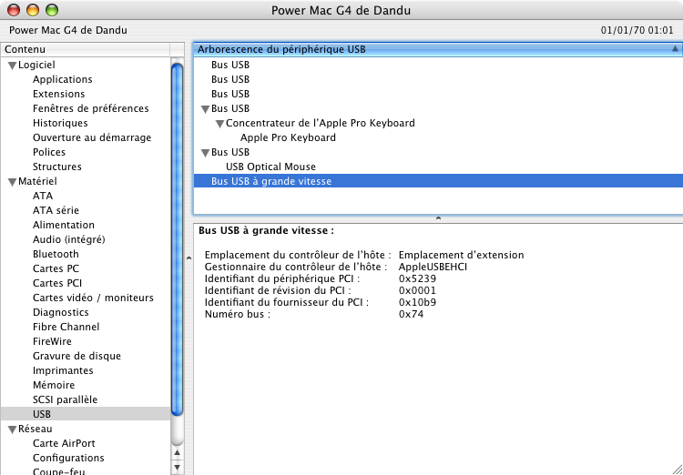Select the Bus USB à grande vitesse row
Viewport: 683px width, 475px height.
pos(438,181)
